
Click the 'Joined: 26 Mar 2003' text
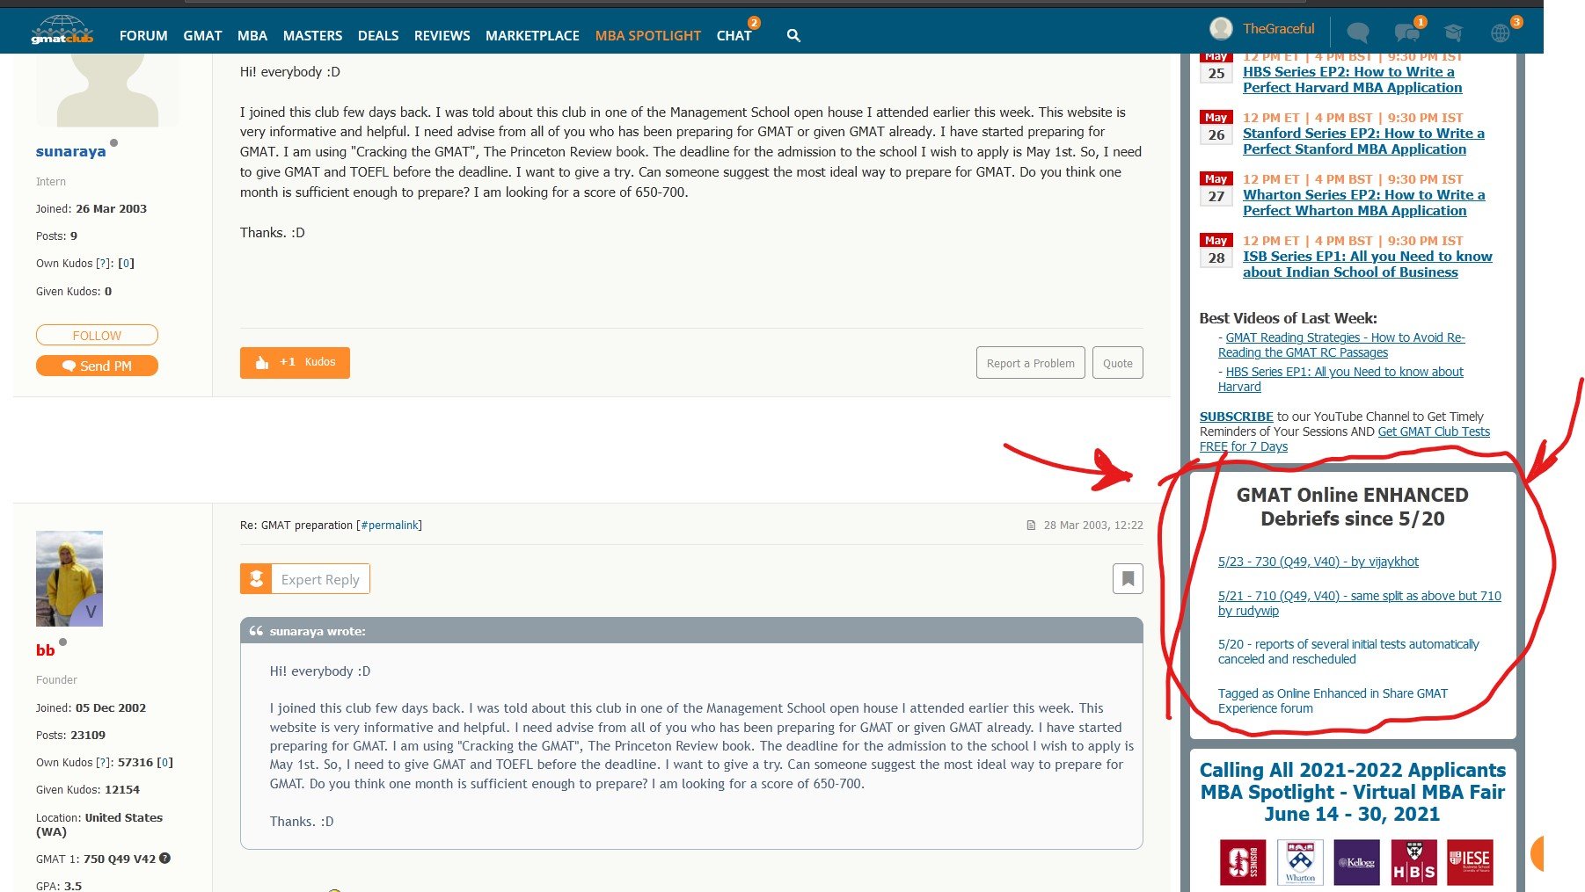click(x=91, y=209)
